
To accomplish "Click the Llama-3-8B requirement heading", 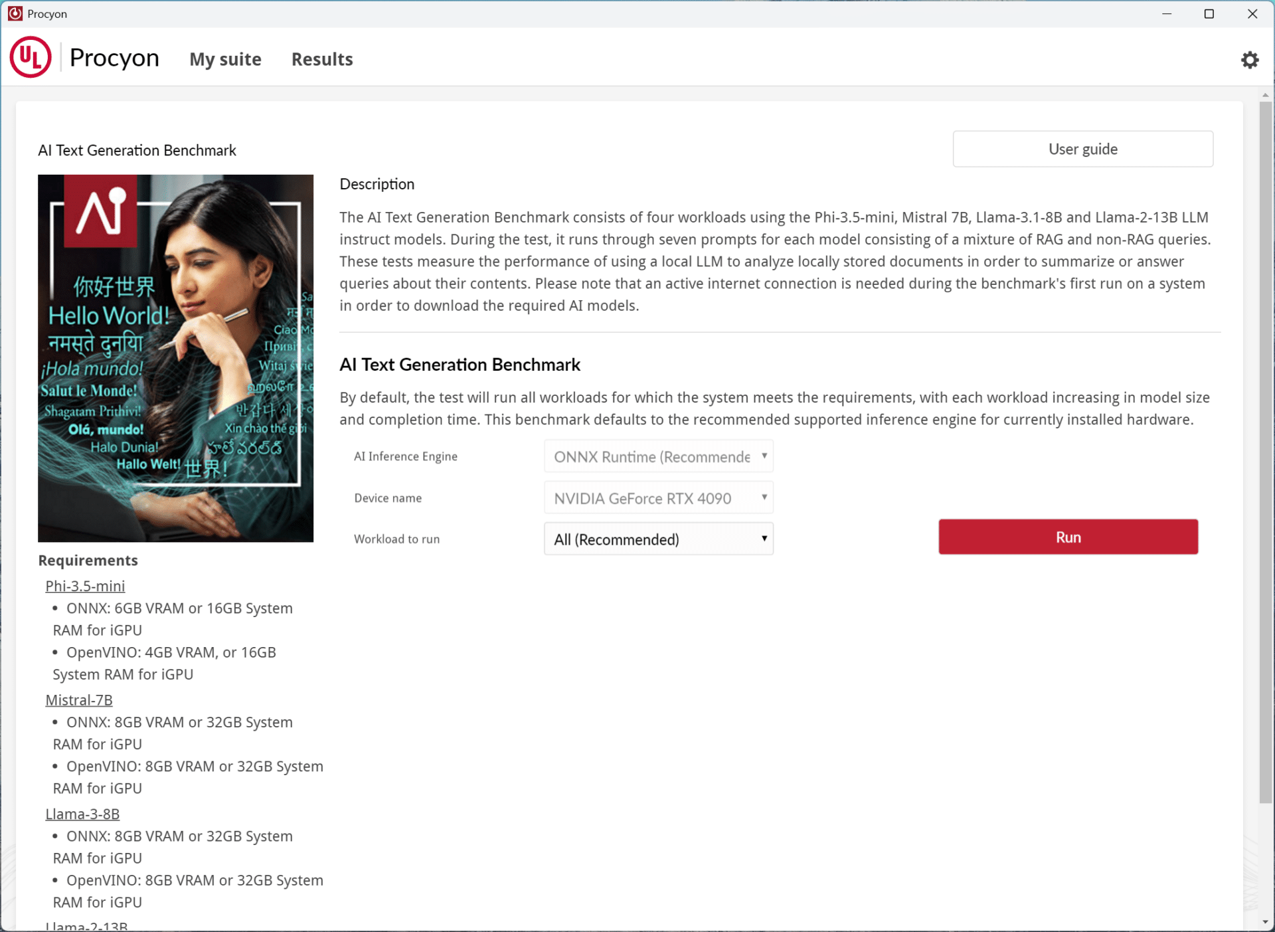I will pos(82,814).
